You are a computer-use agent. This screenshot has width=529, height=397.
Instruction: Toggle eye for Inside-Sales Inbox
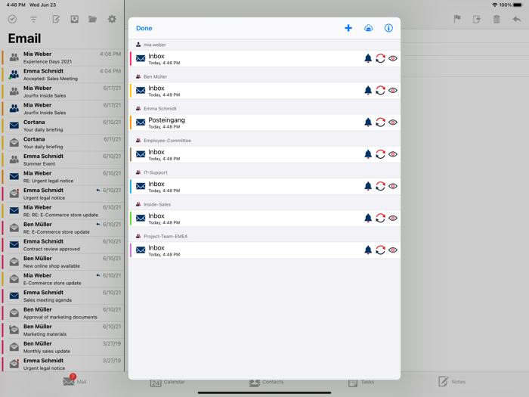pyautogui.click(x=393, y=218)
